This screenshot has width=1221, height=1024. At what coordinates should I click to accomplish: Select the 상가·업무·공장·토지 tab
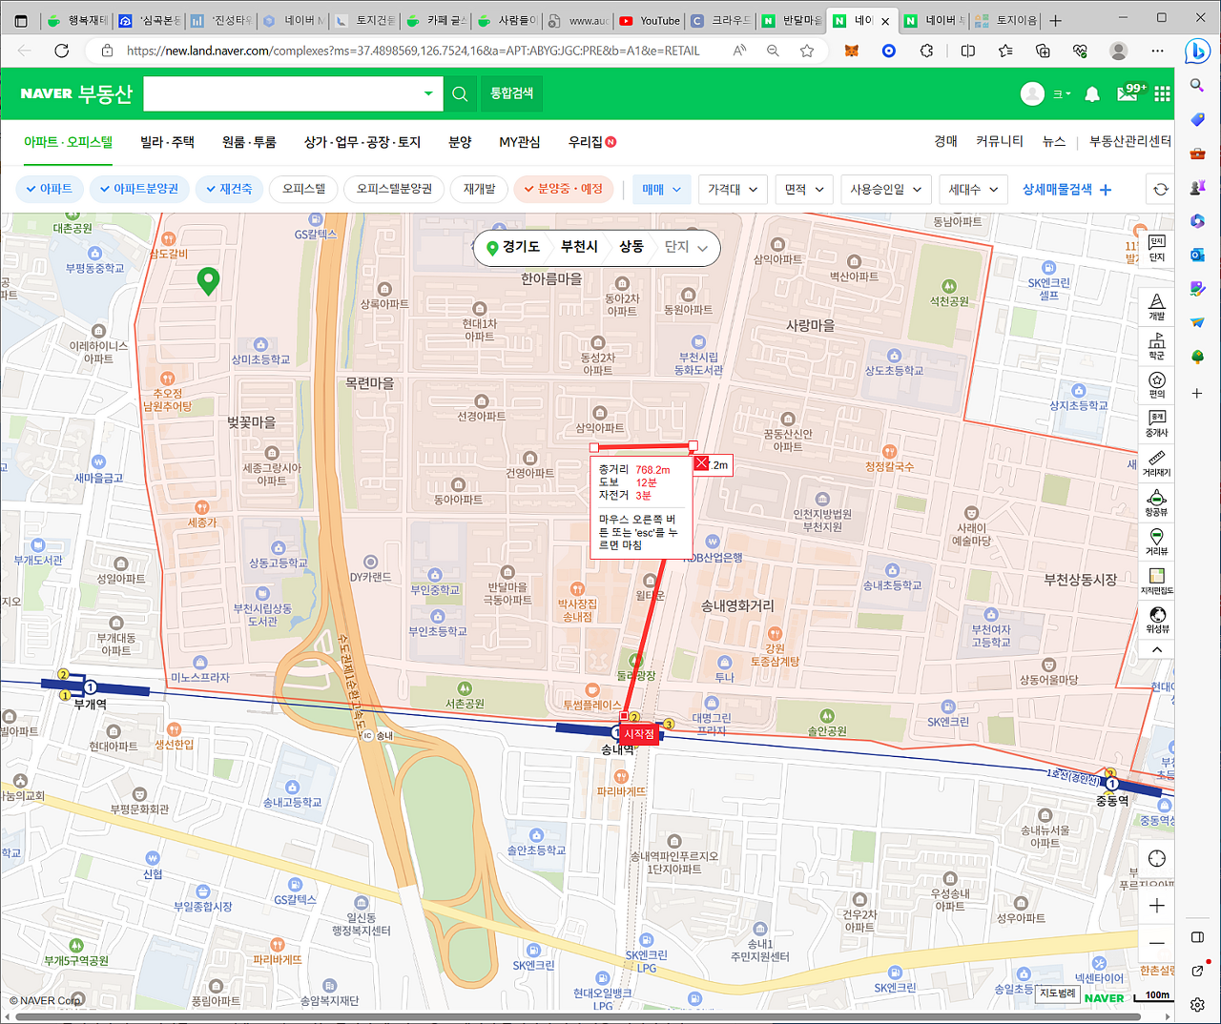(x=362, y=142)
